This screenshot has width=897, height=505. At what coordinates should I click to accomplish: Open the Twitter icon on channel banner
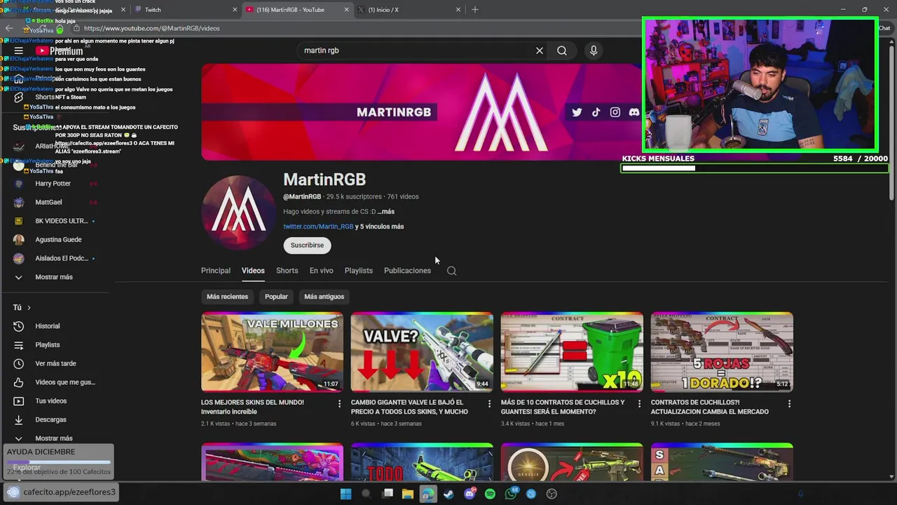tap(577, 112)
